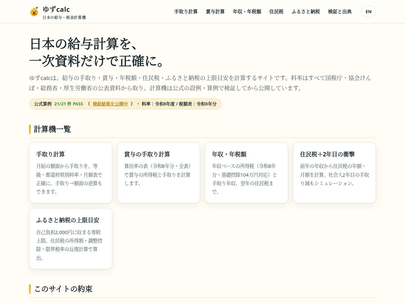The width and height of the screenshot is (405, 304).
Task: Open the 年収・年税額 calculator card
Action: 246,173
